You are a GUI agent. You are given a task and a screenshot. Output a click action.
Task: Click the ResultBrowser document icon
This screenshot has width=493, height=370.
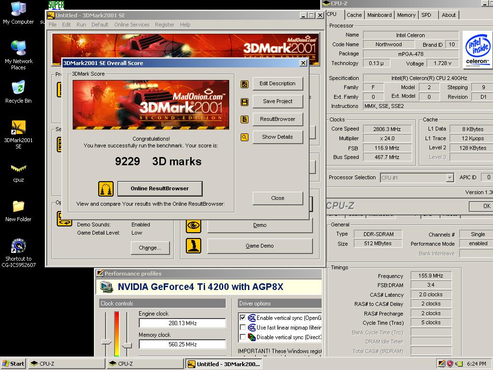tap(244, 119)
